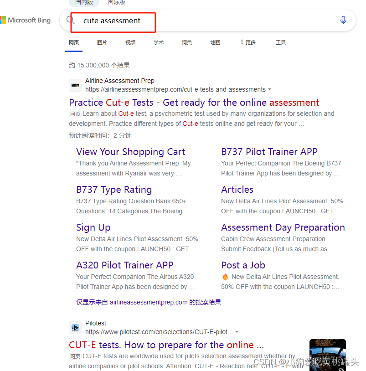Click the cockpit thumbnail of Pilotest result
Screen dimensions: 366x371
tap(327, 355)
